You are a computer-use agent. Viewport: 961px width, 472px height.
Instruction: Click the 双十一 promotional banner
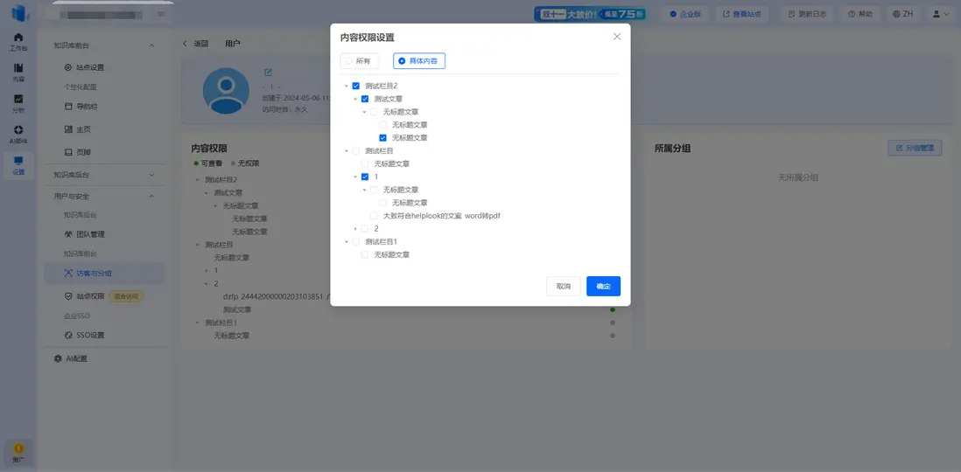point(590,13)
